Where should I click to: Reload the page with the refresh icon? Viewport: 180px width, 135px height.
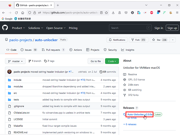[x=16, y=13]
